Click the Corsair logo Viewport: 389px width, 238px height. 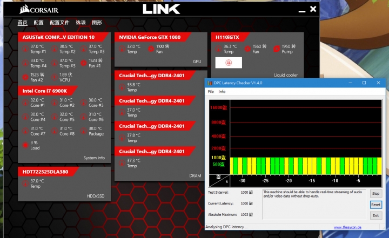[39, 10]
